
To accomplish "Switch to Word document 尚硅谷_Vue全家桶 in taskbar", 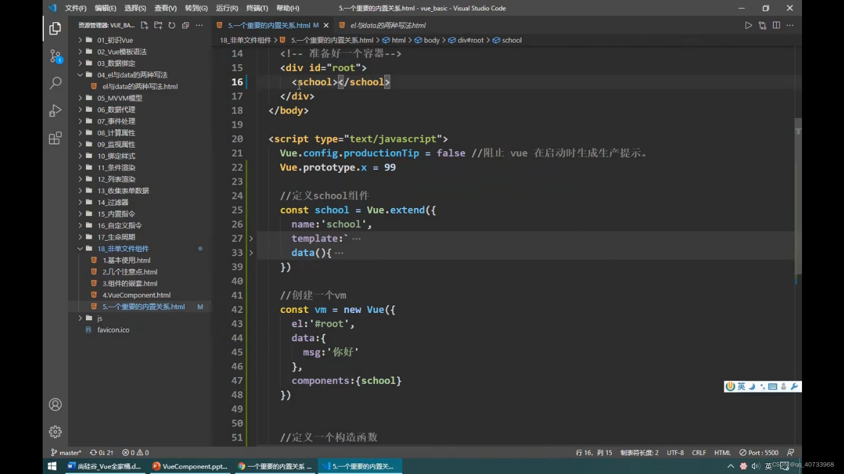I will tap(104, 466).
